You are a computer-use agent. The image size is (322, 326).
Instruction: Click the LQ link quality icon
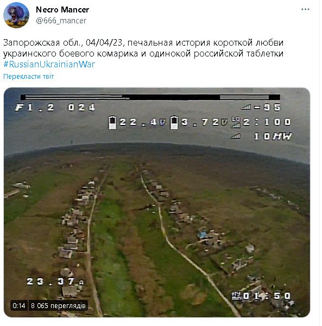236,122
